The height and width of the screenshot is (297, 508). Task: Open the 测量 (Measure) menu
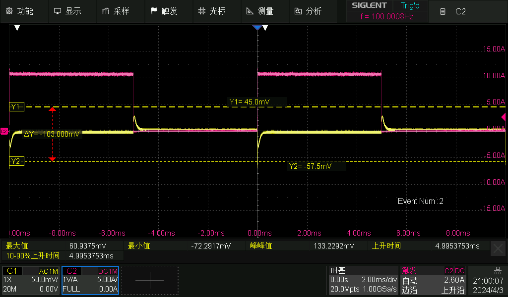pos(265,11)
